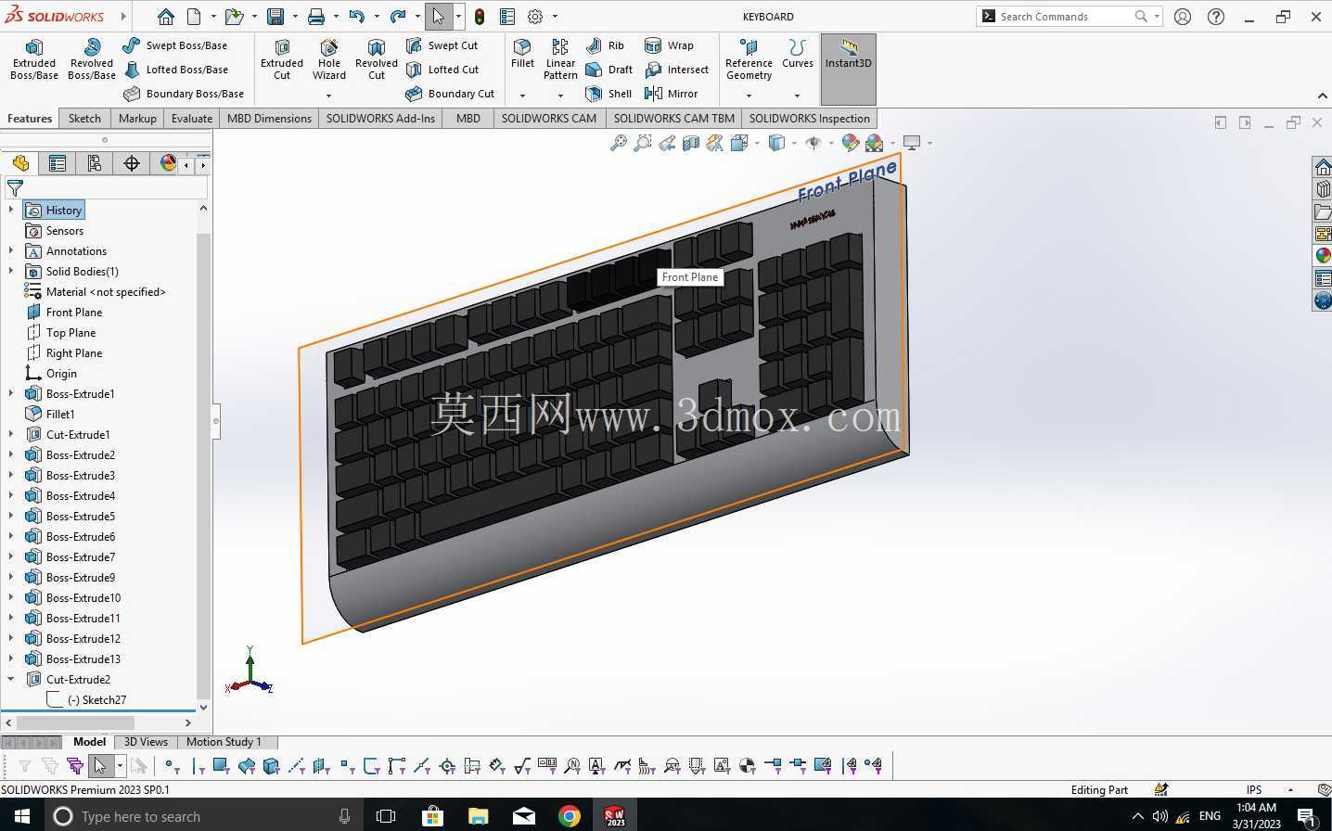The image size is (1332, 831).
Task: Expand the Boss-Extrude1 feature
Action: point(11,394)
